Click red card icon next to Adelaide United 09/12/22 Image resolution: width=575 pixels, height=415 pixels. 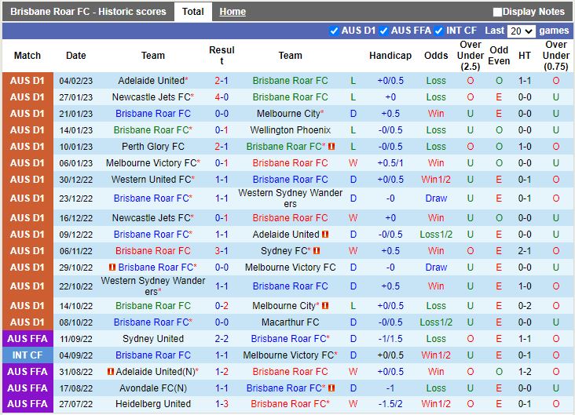coord(325,235)
